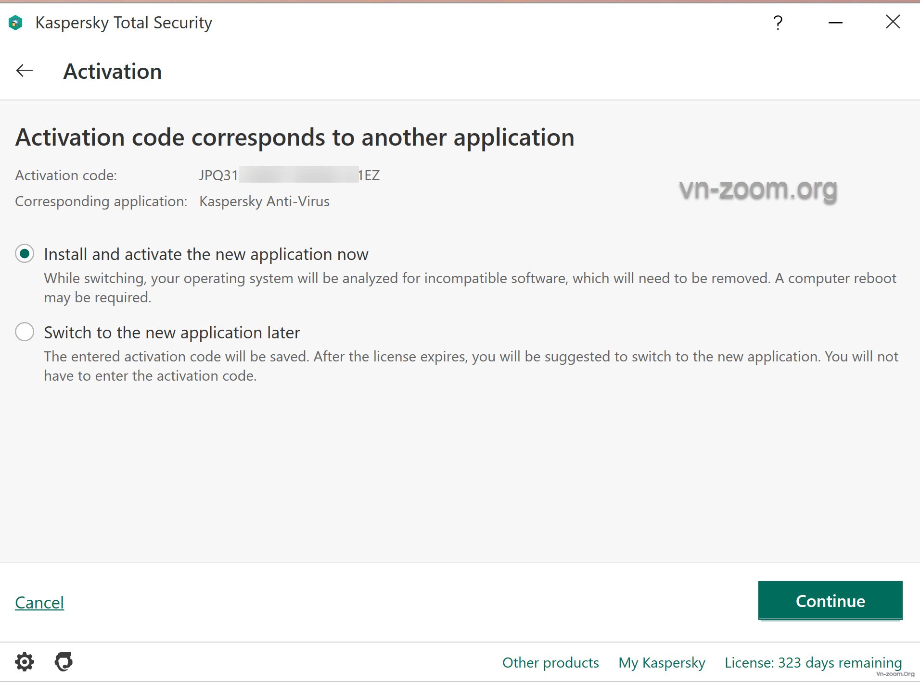Click the Cancel link
920x682 pixels.
coord(39,603)
